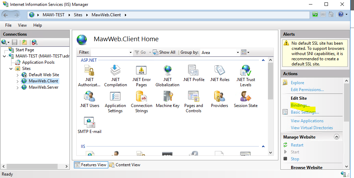Expand the Default Web Site node
The width and height of the screenshot is (354, 178).
tap(18, 75)
